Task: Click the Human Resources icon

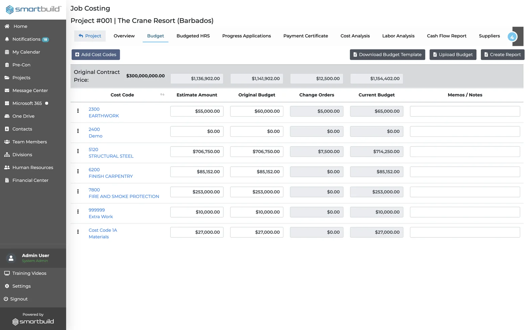Action: click(7, 167)
